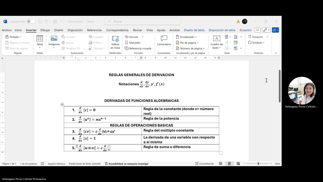Expand the Número de página dropdown
This screenshot has width=323, height=182.
click(x=204, y=49)
